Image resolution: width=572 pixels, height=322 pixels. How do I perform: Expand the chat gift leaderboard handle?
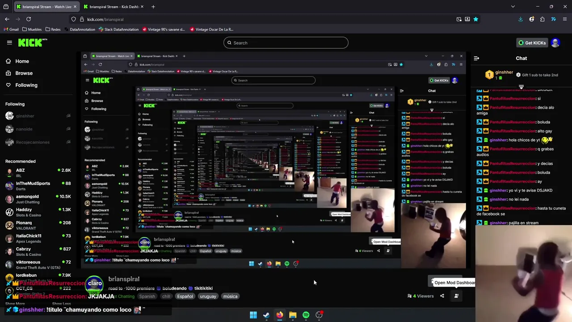[x=521, y=87]
